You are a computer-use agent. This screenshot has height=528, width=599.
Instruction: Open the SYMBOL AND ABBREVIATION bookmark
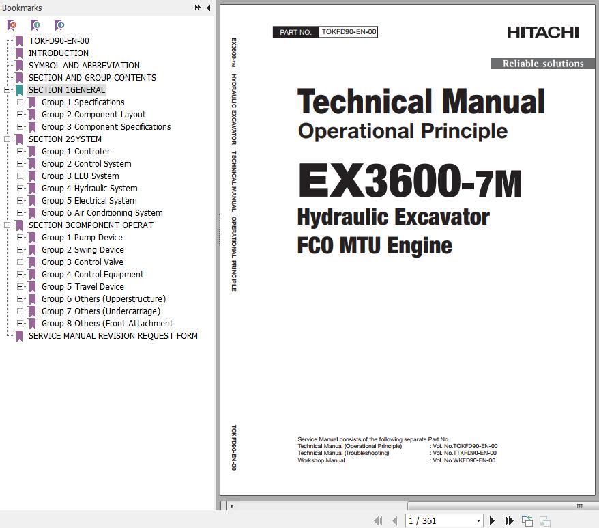[84, 66]
